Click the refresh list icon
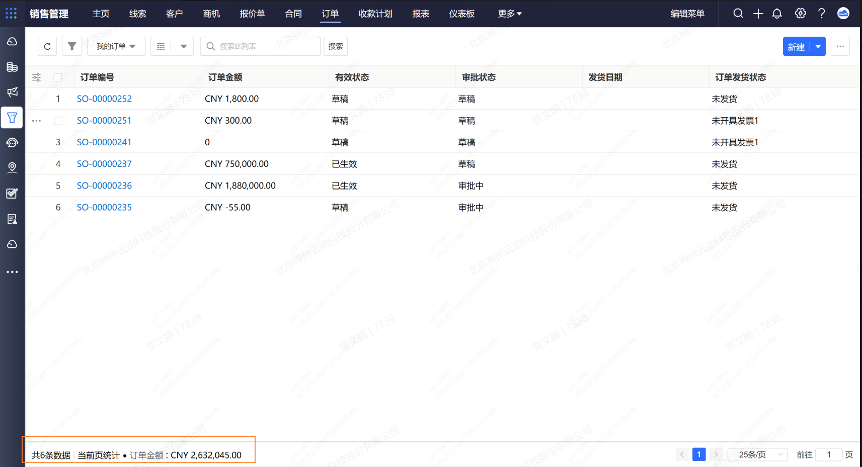Screen dimensions: 862x467 pyautogui.click(x=47, y=46)
